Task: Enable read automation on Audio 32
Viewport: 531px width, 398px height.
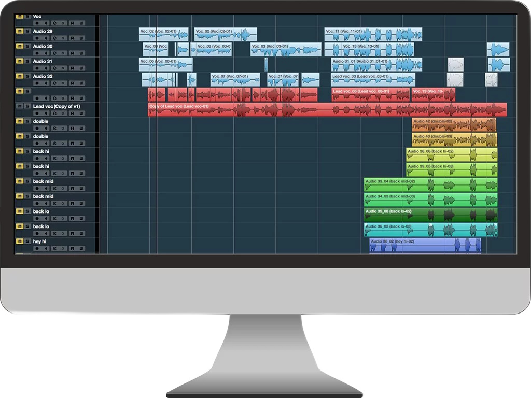Action: coord(73,83)
